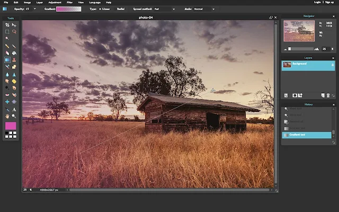Click the Sign up link
Viewport: 339px width, 212px height.
331,3
